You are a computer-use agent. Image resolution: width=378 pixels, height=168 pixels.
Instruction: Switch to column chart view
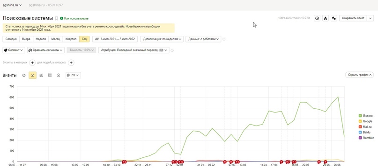click(50, 75)
